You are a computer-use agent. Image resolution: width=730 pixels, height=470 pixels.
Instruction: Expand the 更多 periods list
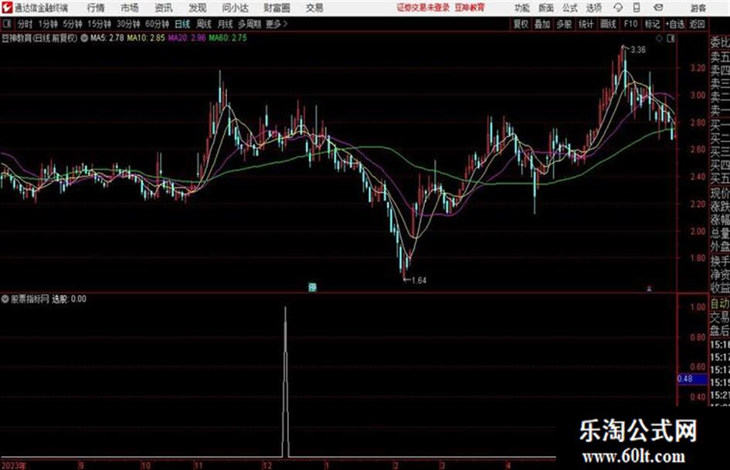[277, 24]
